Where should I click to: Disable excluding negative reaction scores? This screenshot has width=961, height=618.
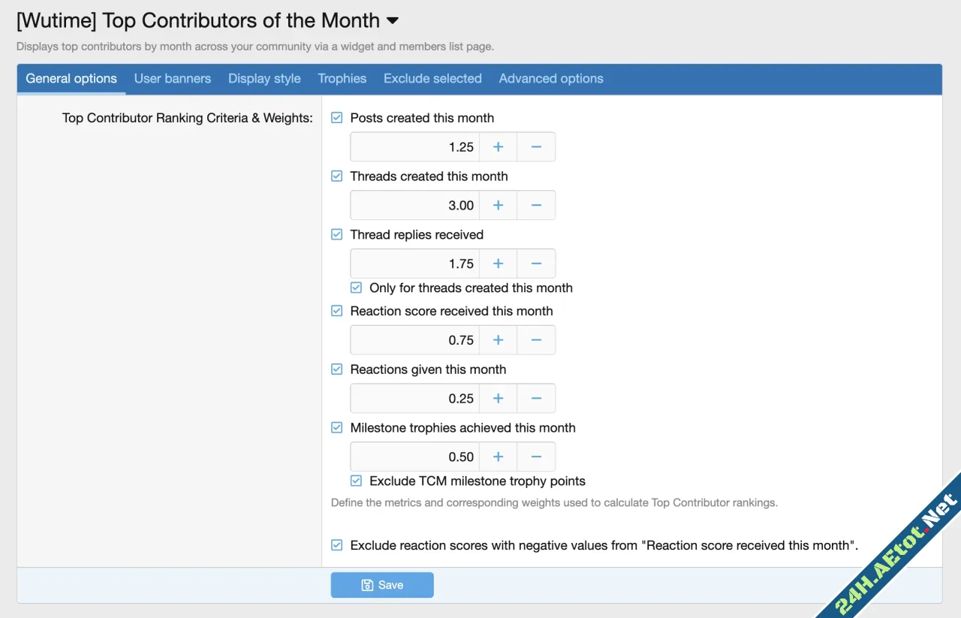pos(336,544)
